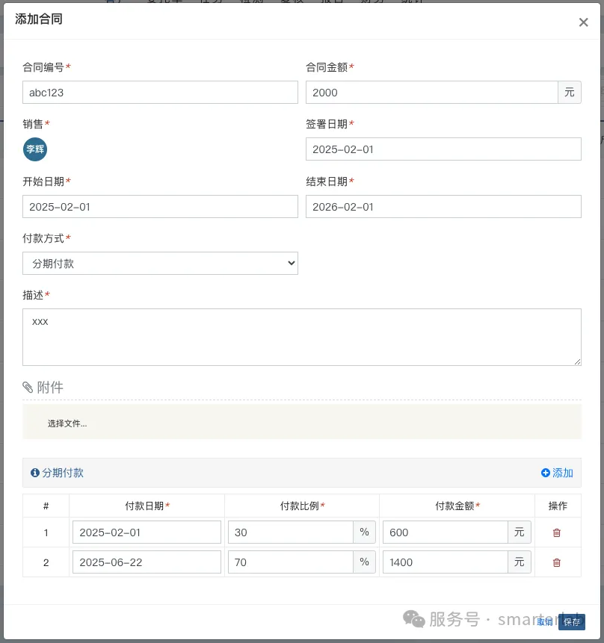Click the 分期付款 section heading text
Viewport: 604px width, 643px height.
(x=63, y=473)
